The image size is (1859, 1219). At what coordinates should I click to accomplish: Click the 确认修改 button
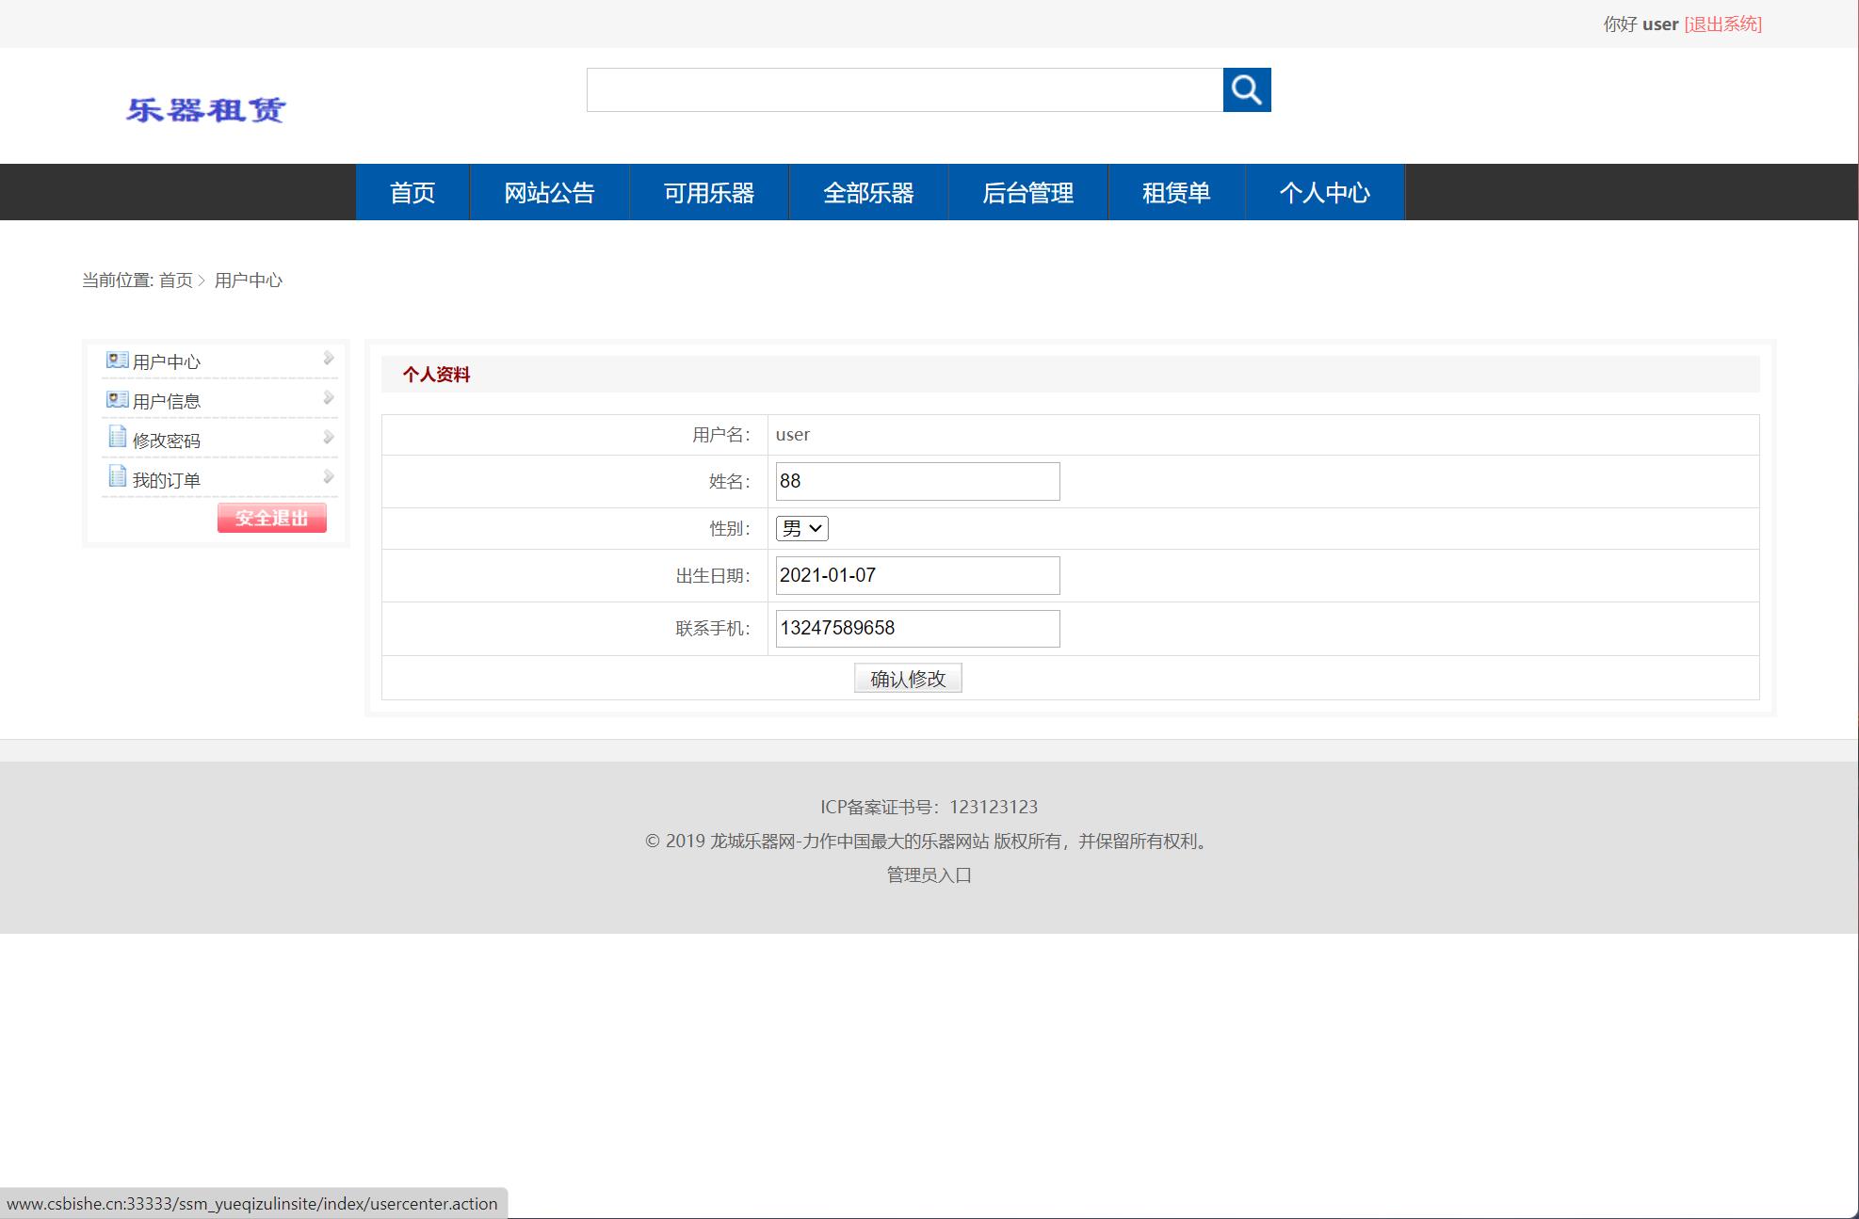[907, 678]
